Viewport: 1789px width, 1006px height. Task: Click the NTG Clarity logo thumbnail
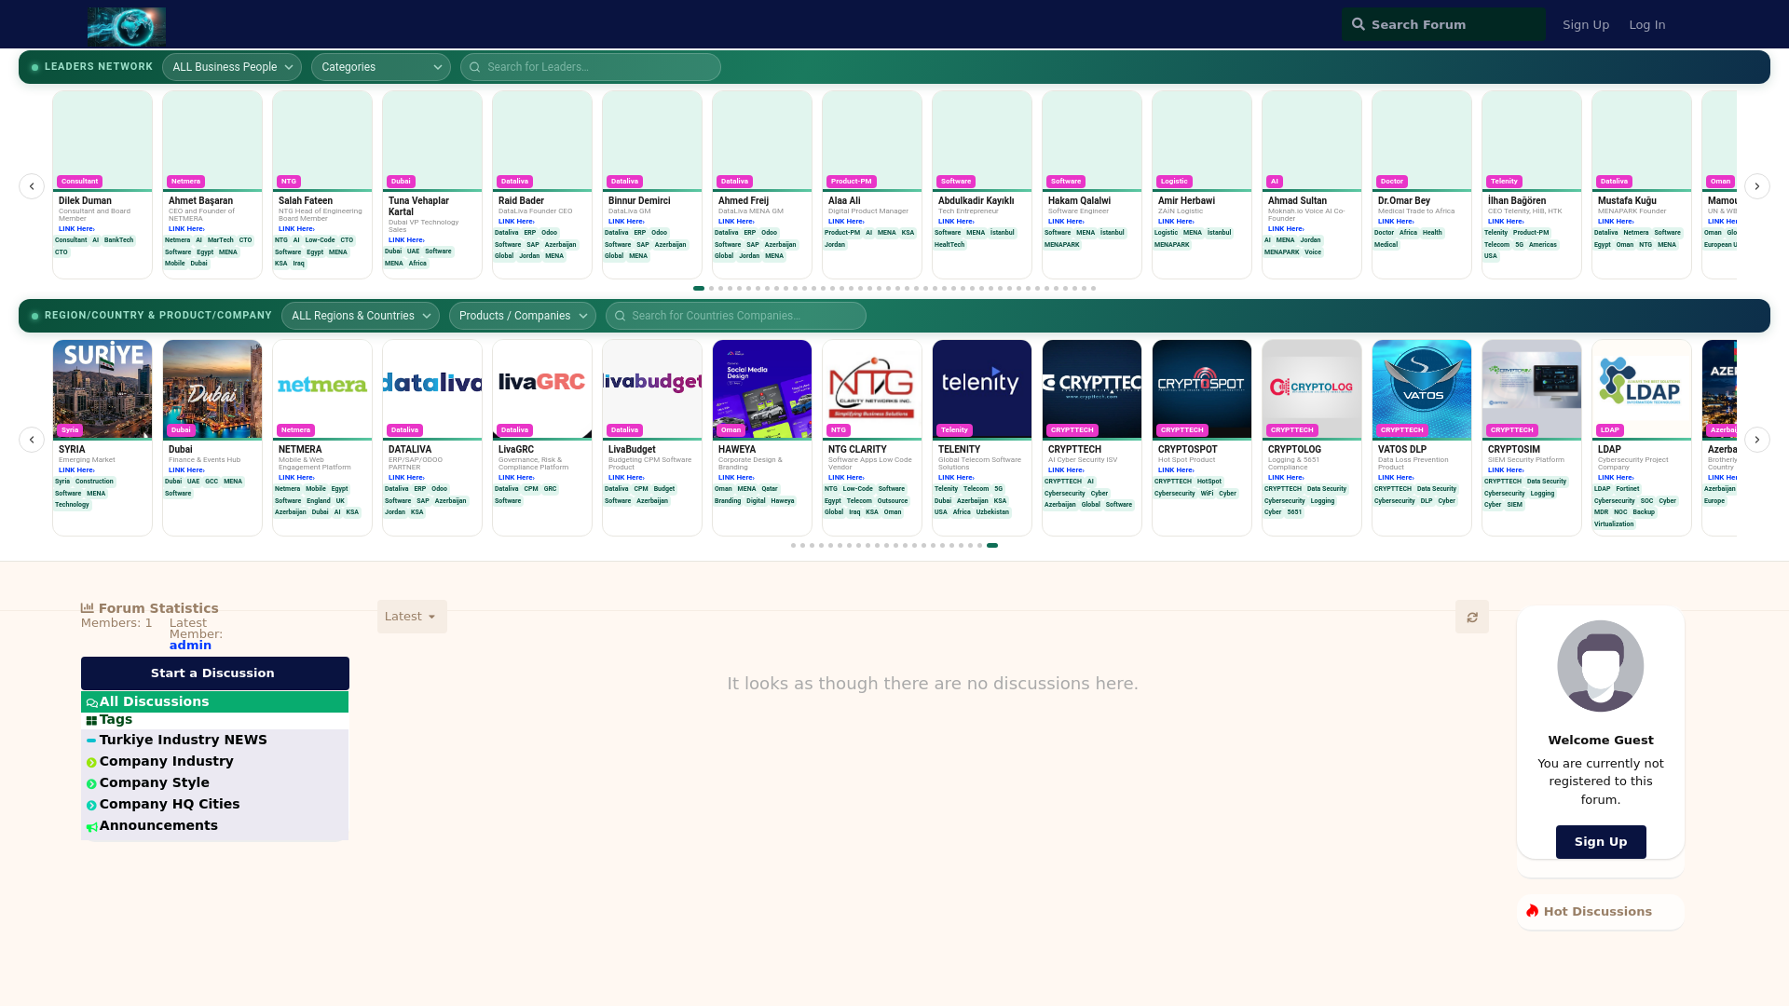(872, 389)
